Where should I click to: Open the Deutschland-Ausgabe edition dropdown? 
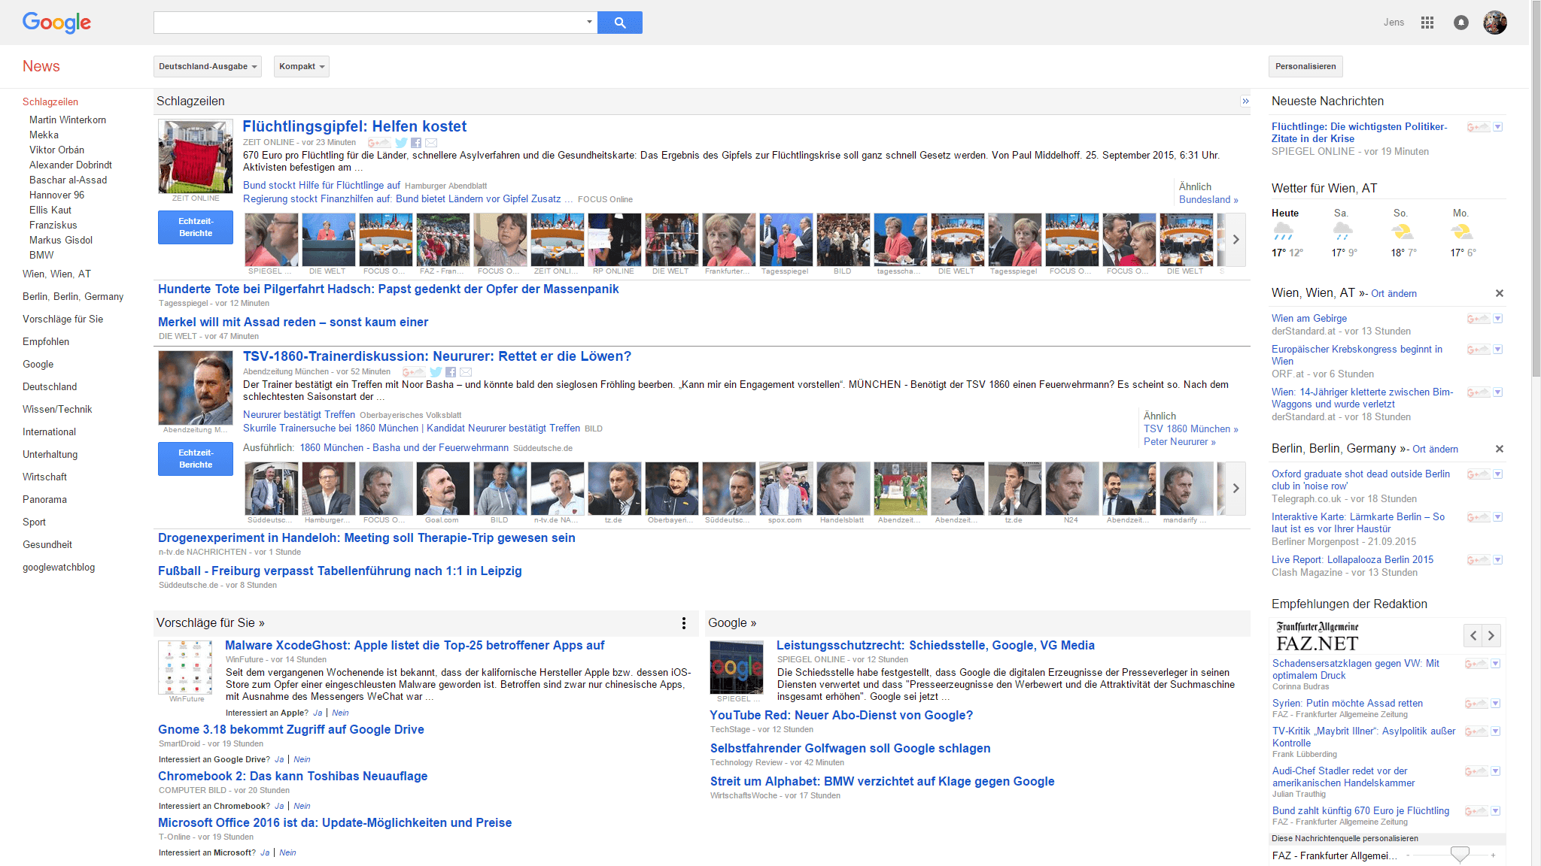pyautogui.click(x=208, y=66)
